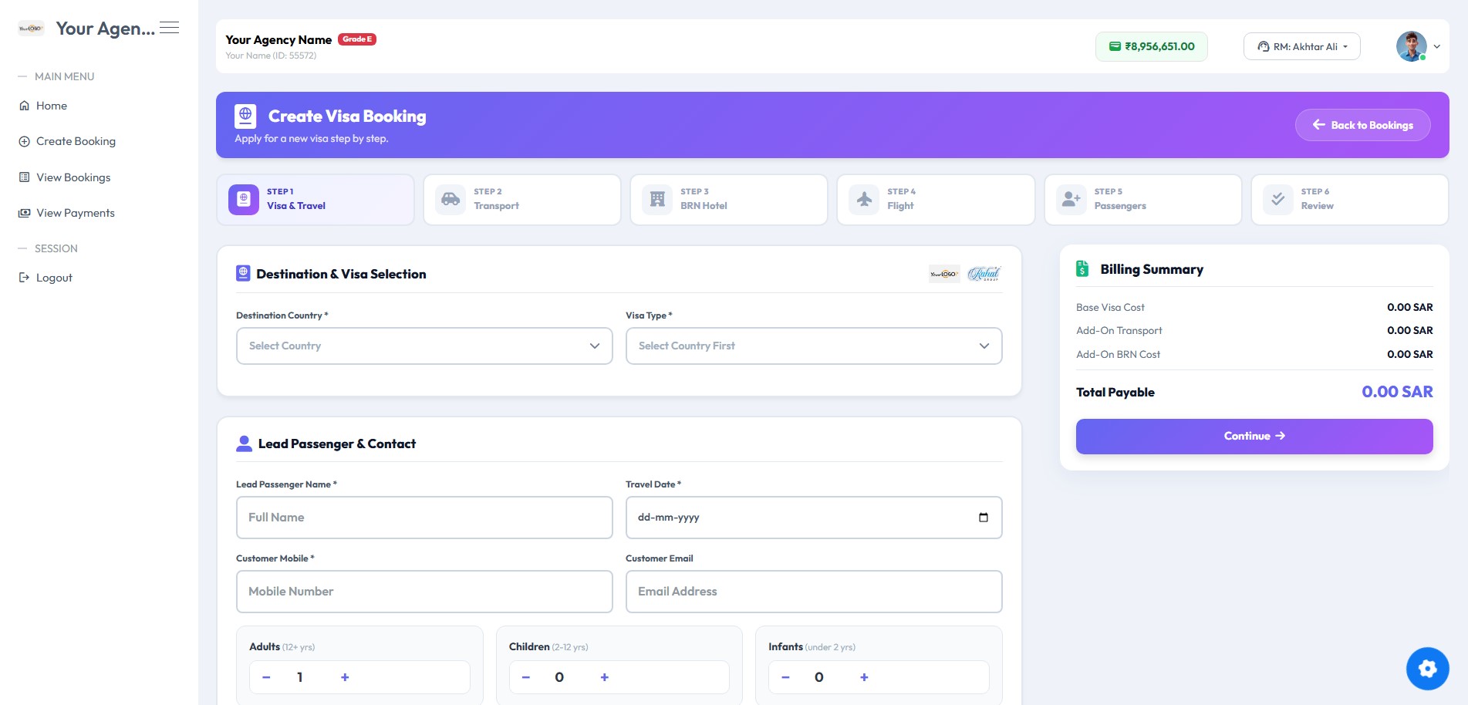The width and height of the screenshot is (1468, 705).
Task: Click the user profile avatar
Action: point(1411,46)
